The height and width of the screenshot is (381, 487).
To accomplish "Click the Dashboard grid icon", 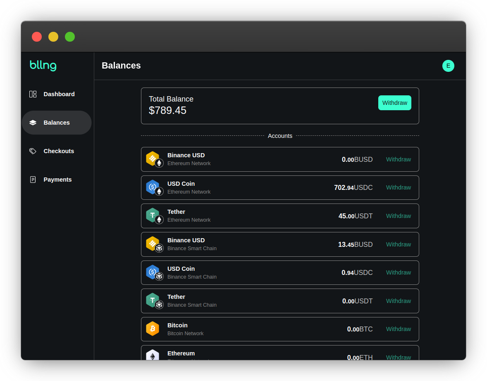I will [33, 94].
